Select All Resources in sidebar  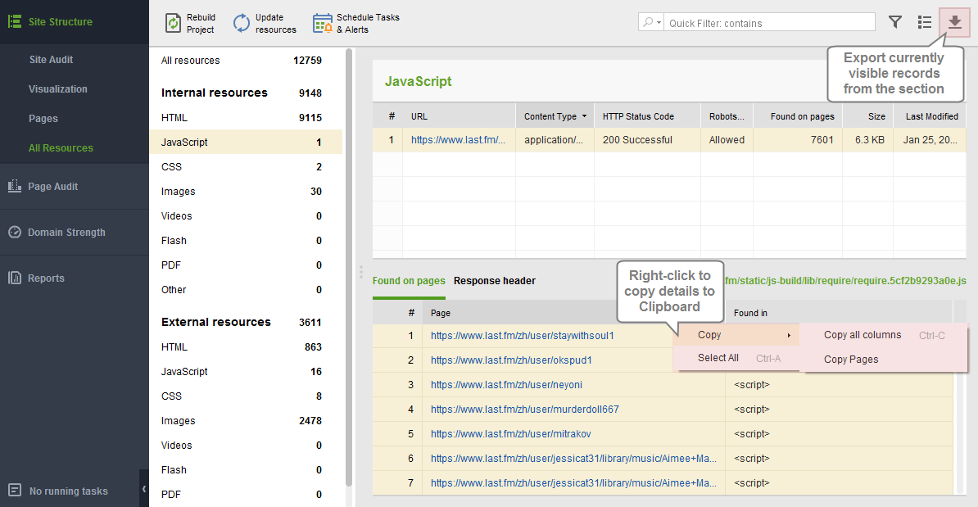(61, 147)
